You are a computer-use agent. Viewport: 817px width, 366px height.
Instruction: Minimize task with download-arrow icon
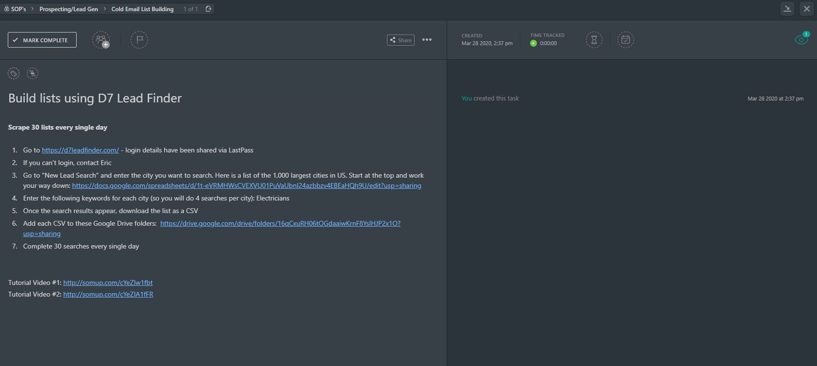(787, 9)
